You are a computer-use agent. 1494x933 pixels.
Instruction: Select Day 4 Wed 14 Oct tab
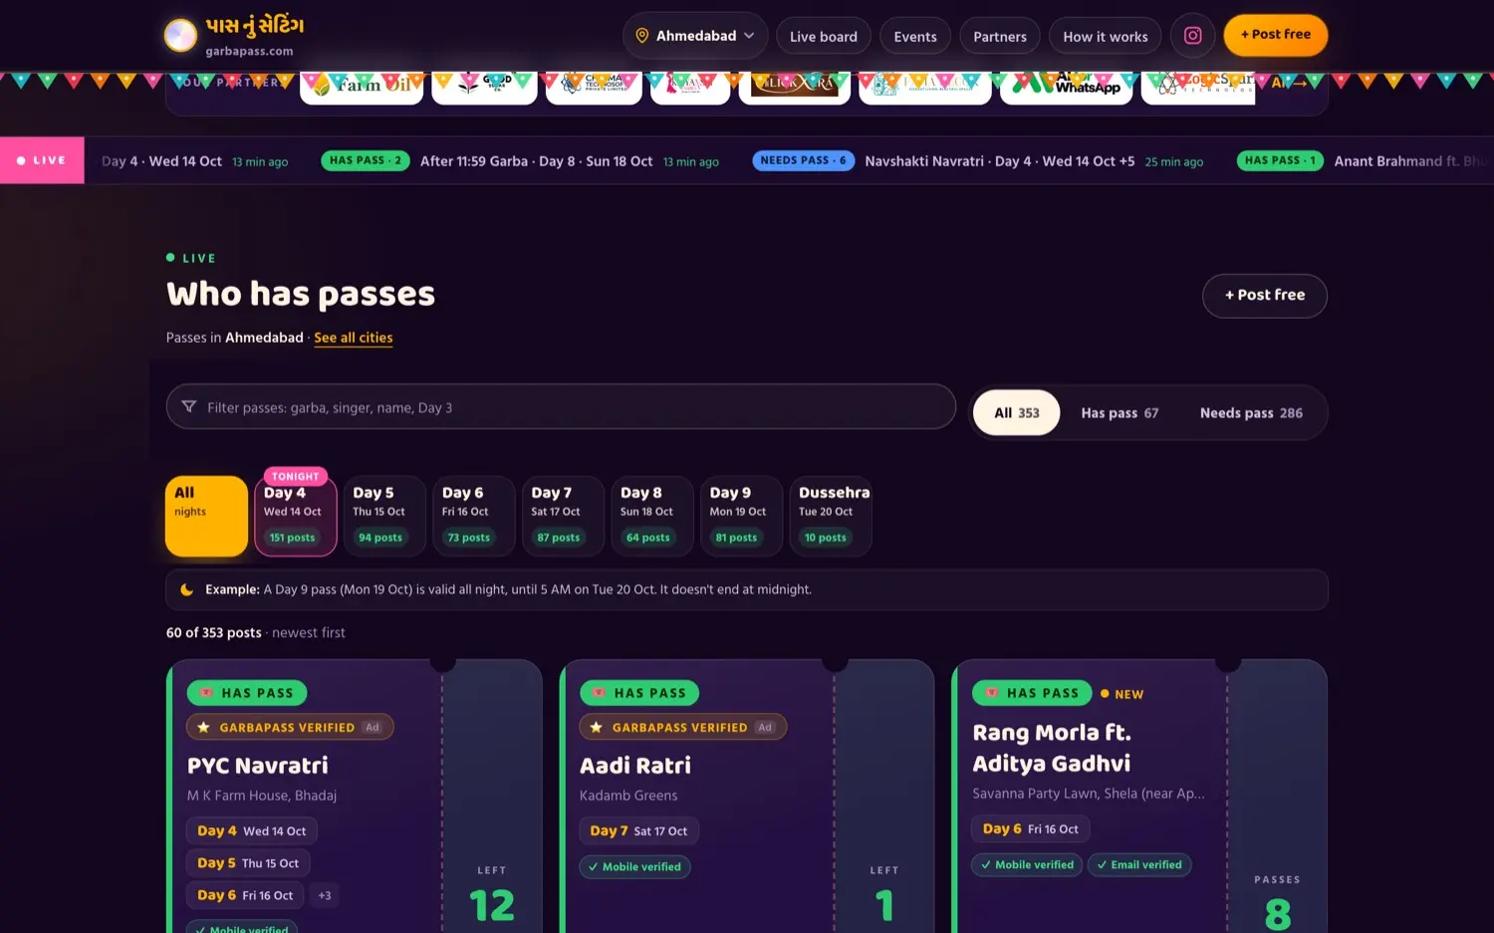point(295,516)
